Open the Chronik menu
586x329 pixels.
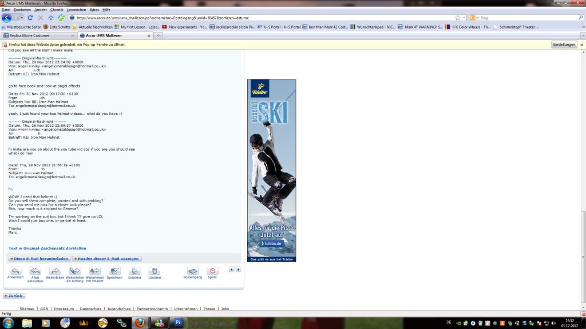pyautogui.click(x=57, y=10)
